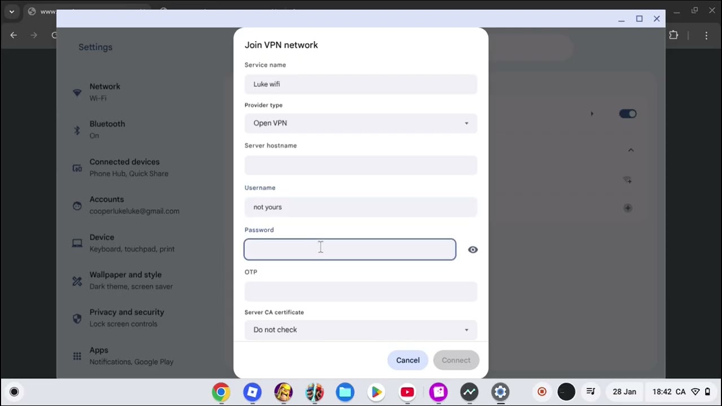Viewport: 722px width, 406px height.
Task: Click the launcher circle button
Action: pos(14,391)
